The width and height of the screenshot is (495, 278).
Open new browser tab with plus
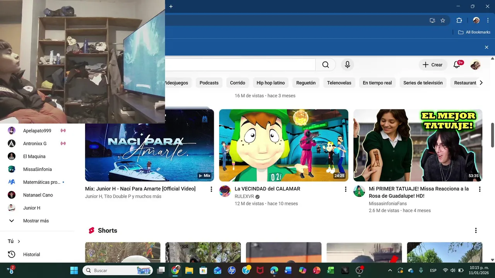coord(171,6)
